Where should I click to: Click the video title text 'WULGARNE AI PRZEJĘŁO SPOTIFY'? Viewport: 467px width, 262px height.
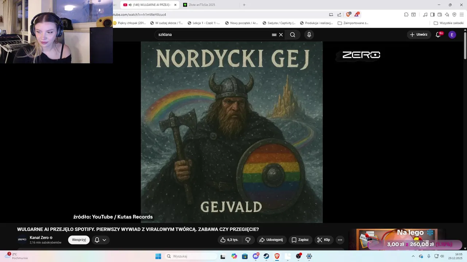tap(56, 229)
